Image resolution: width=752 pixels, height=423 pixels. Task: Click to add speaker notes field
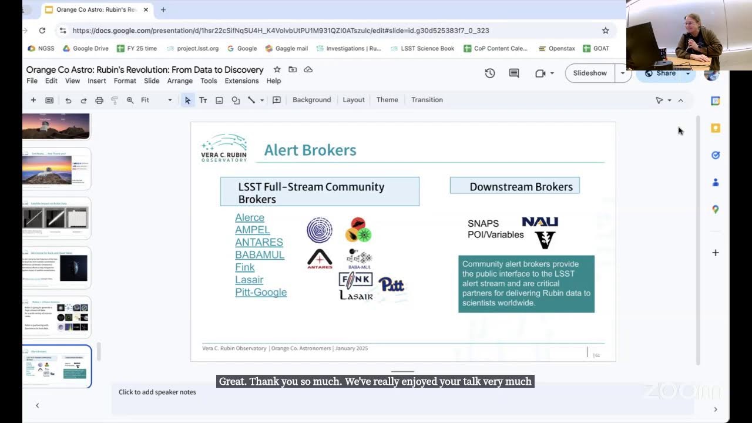click(x=402, y=392)
